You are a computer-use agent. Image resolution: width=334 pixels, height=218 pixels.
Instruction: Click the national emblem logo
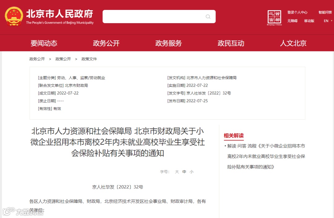click(x=14, y=16)
